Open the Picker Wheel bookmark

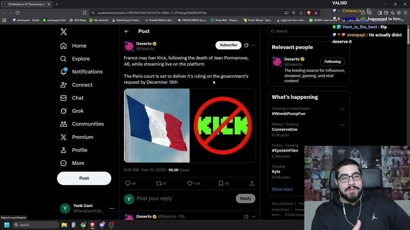coord(258,20)
